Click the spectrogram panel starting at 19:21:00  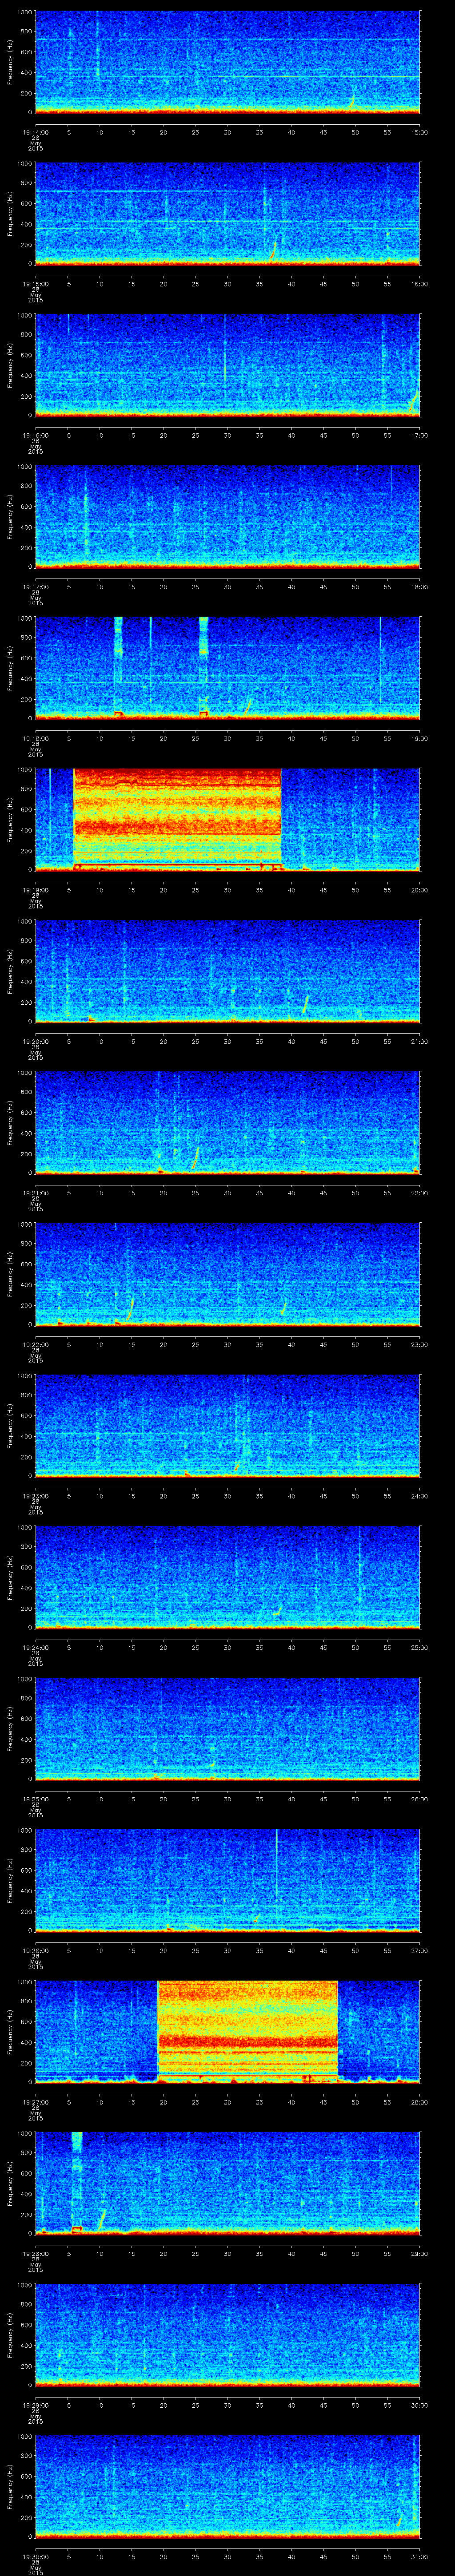click(x=228, y=1122)
